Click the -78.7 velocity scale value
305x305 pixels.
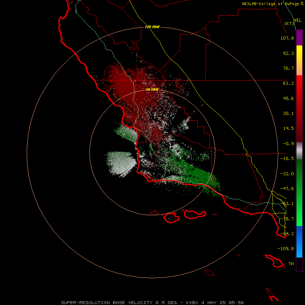[x=287, y=219]
